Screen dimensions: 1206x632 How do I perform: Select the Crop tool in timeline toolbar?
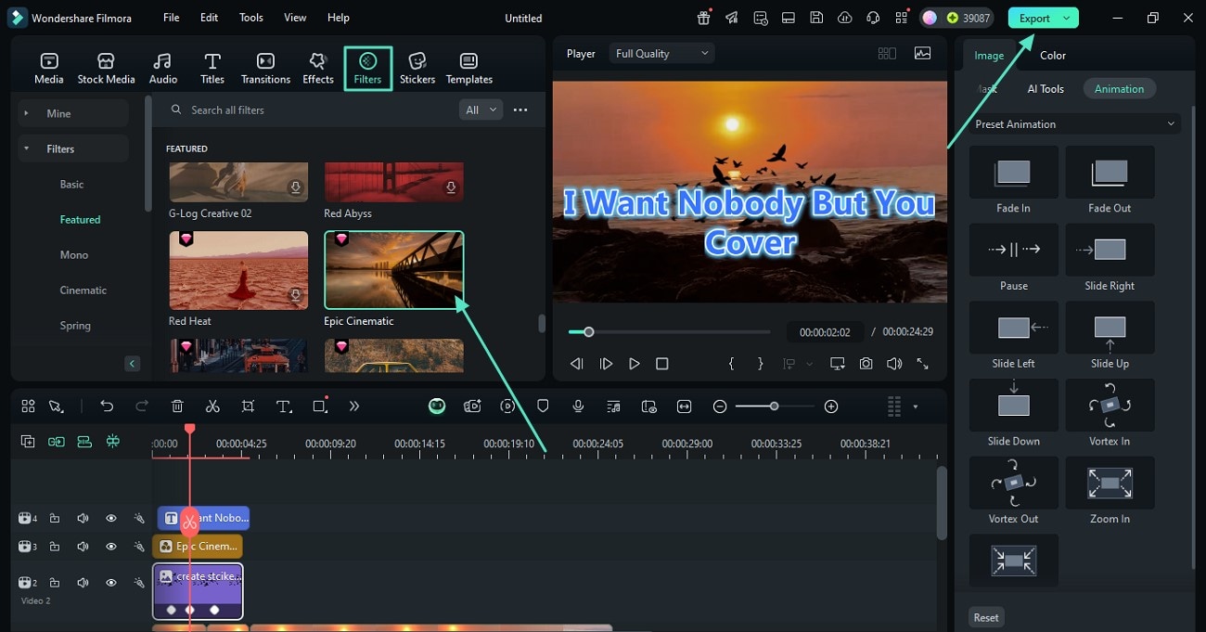[x=248, y=406]
